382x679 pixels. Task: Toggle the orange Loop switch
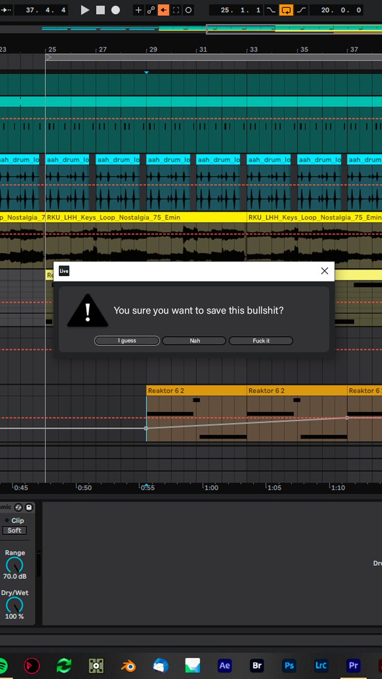click(287, 10)
